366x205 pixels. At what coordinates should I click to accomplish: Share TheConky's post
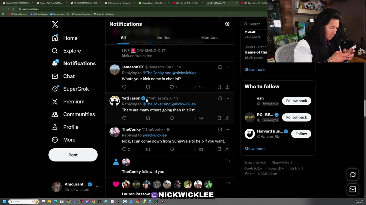tap(227, 149)
